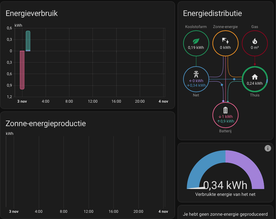
Task: Click "20:00" axis label in Zonne-energieproductie chart
Action: pyautogui.click(x=138, y=211)
